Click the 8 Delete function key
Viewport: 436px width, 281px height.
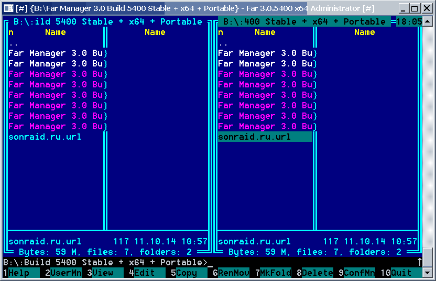point(315,273)
